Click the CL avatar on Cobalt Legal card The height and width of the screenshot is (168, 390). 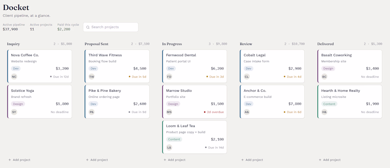click(x=247, y=77)
